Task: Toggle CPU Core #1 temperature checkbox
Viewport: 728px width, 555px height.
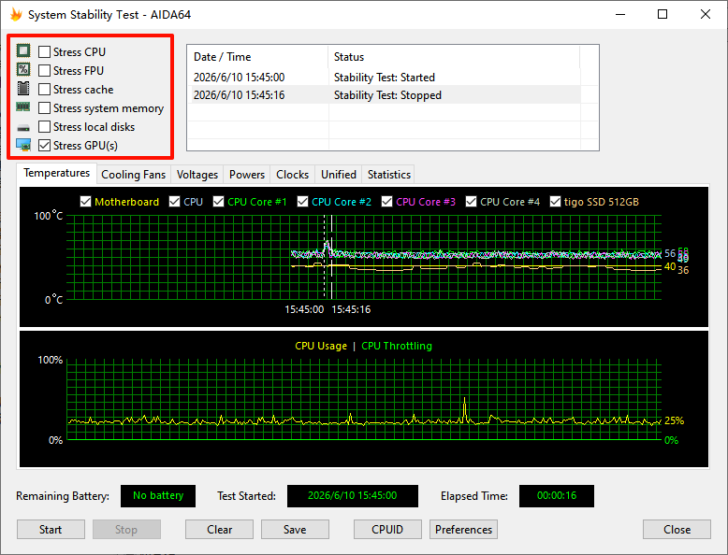Action: pos(218,202)
